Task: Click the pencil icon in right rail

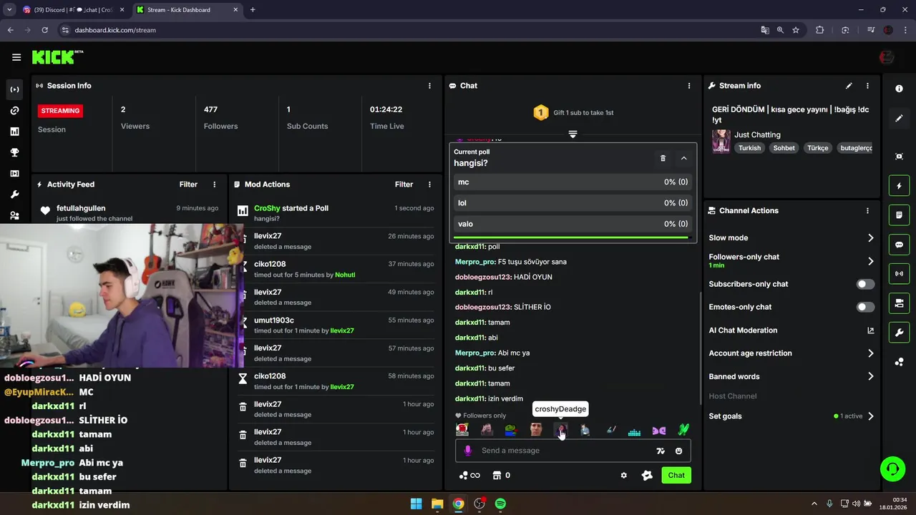Action: [x=899, y=119]
